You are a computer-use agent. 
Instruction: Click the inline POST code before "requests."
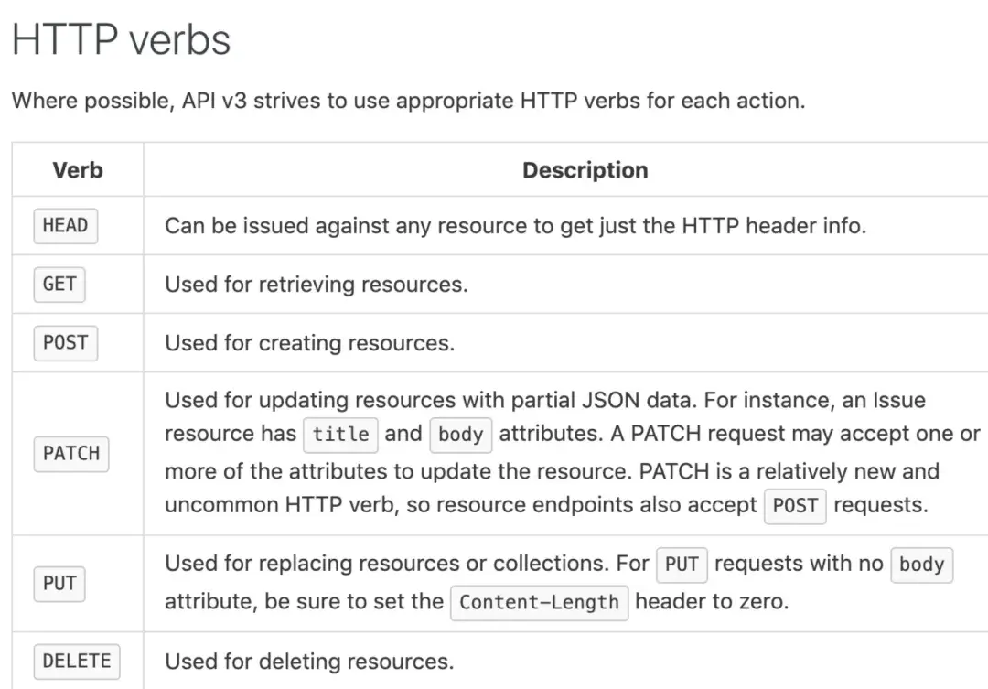pos(795,505)
